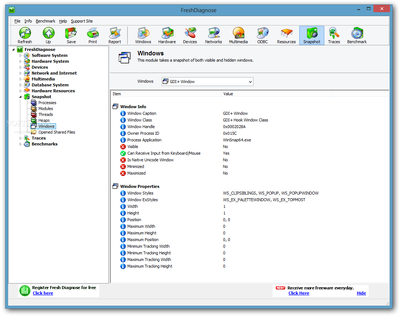Launch the Benchmark toolbar icon
The image size is (400, 316).
357,35
